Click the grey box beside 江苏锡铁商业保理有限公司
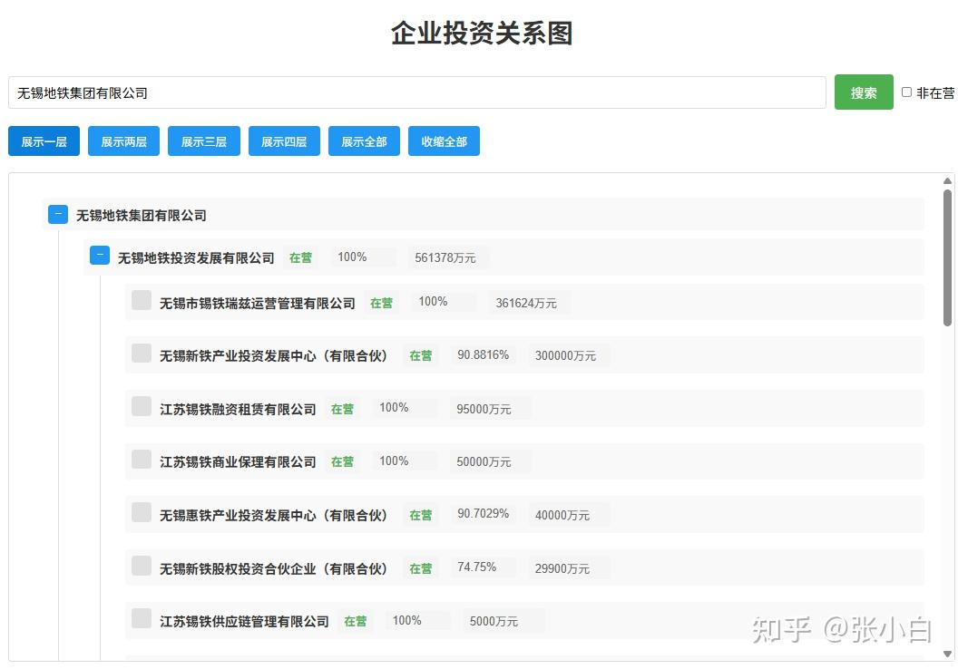Viewport: 958px width, 669px height. coord(142,460)
